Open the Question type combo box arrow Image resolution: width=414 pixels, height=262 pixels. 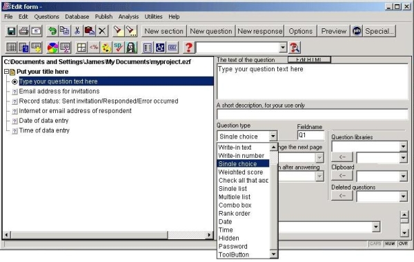point(273,136)
